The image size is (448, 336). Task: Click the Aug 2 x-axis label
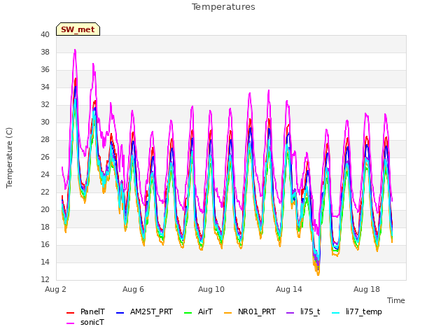(55, 289)
